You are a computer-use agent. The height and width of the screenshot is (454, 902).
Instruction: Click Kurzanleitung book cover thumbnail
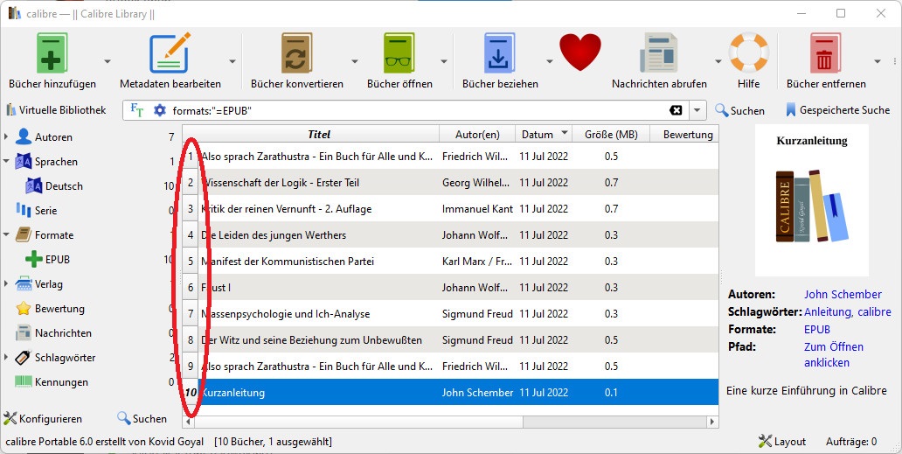click(812, 201)
